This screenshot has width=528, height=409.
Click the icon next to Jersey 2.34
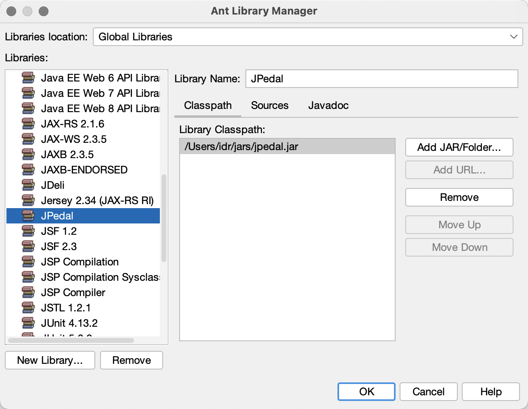click(28, 200)
